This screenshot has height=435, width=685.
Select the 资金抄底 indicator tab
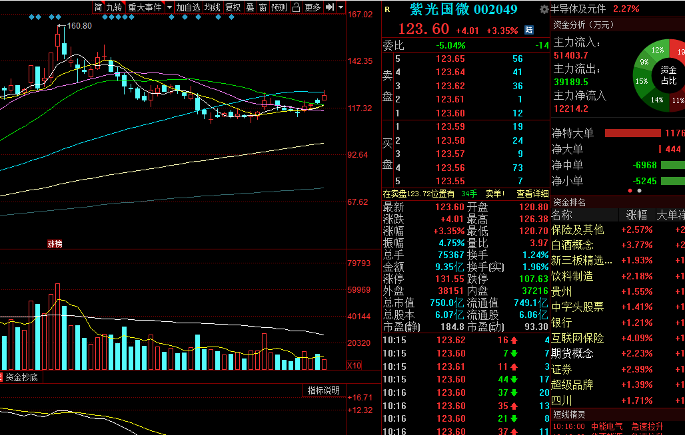(x=21, y=377)
